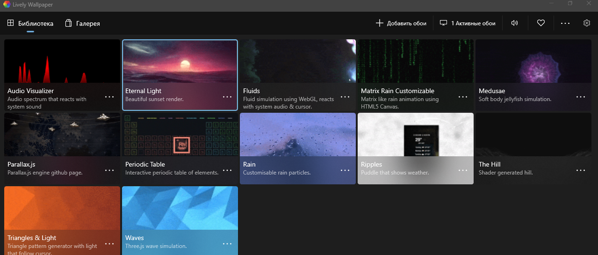Click 'Shader generated hill.' description
The image size is (598, 255).
coord(506,173)
